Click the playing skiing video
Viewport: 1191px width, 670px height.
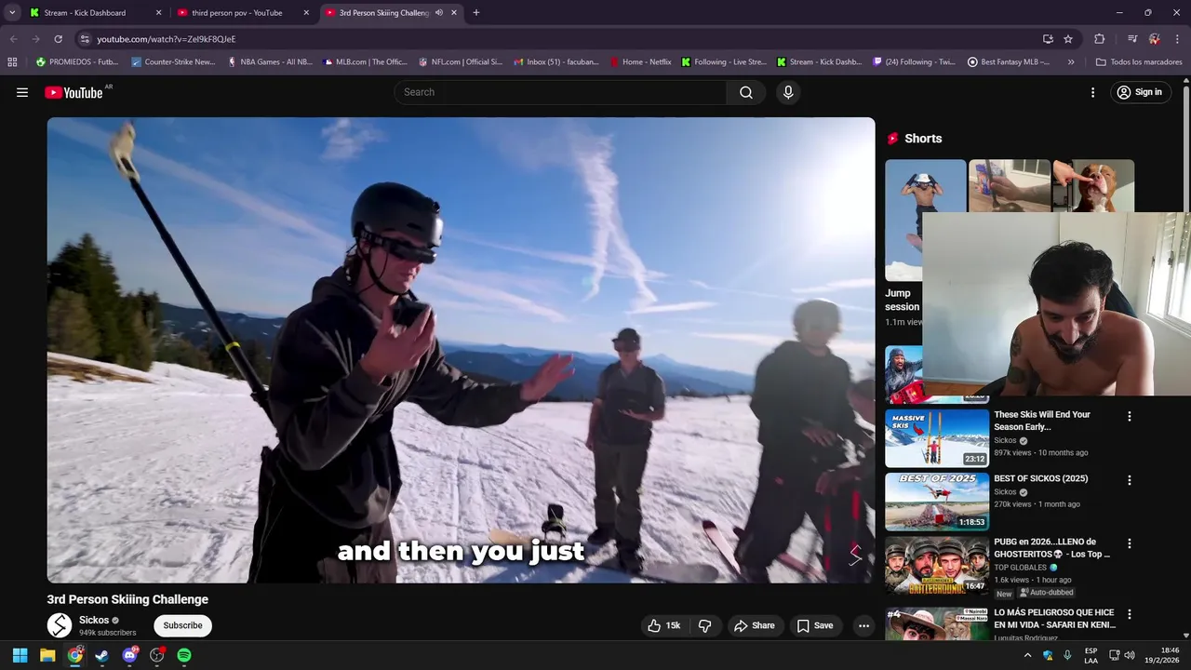pyautogui.click(x=462, y=350)
